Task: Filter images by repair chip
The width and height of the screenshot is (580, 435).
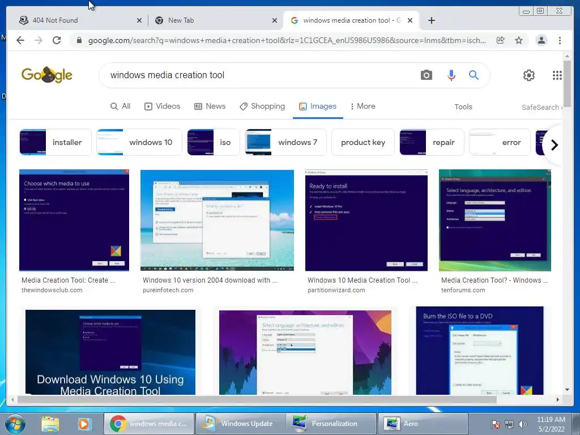Action: click(x=432, y=142)
